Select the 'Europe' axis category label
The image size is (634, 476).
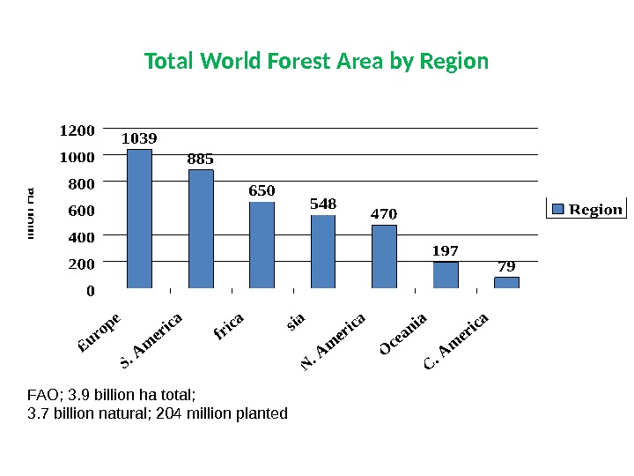(x=99, y=332)
